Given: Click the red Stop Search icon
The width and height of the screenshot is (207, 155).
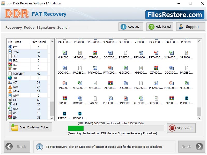Looking at the screenshot, I should click(172, 128).
